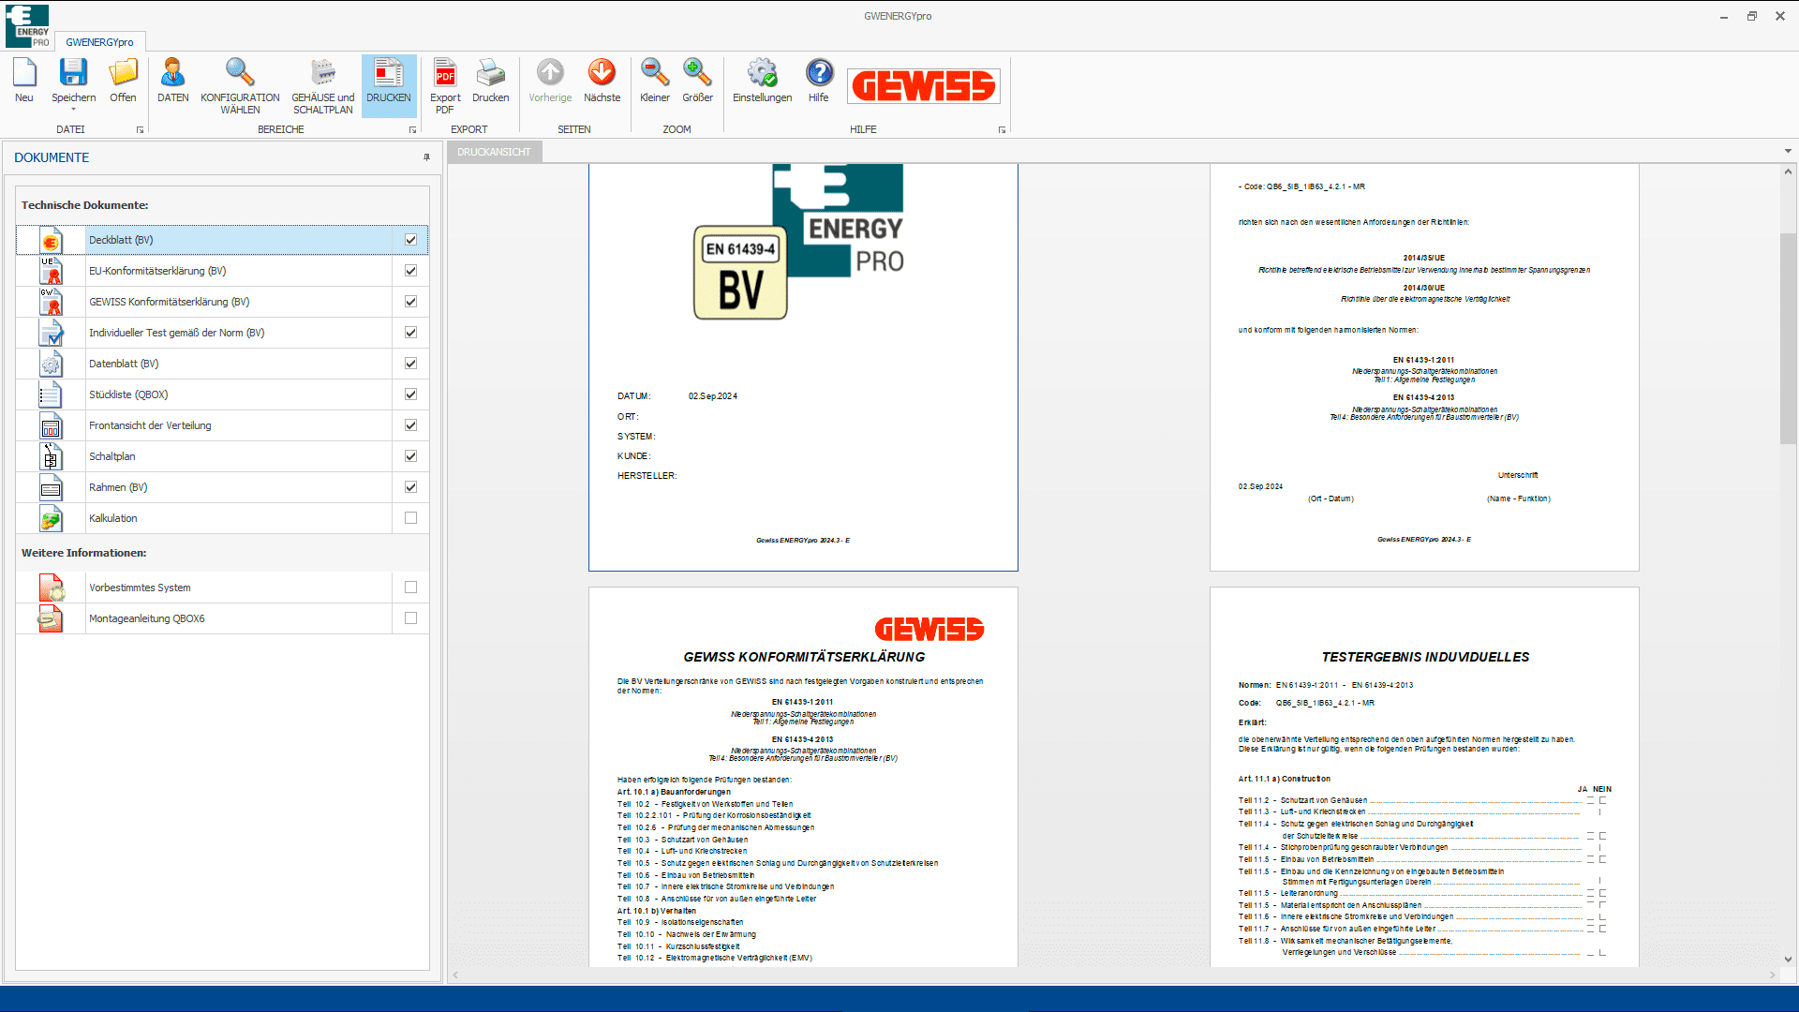Open the DATEN section
This screenshot has height=1012, width=1799.
172,82
